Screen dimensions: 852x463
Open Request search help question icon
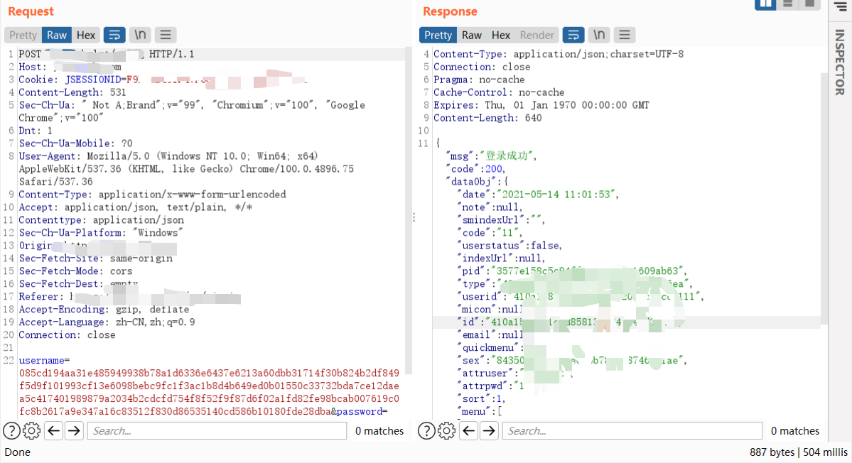pos(11,431)
